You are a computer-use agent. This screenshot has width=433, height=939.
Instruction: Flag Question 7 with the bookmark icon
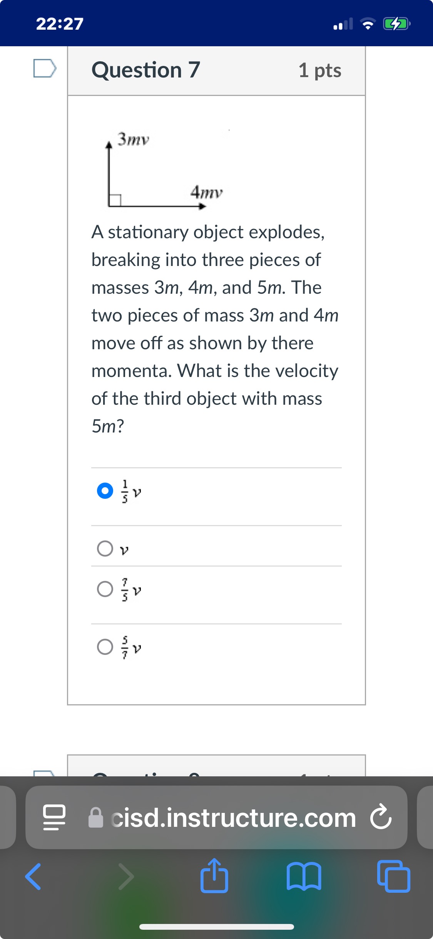point(45,69)
